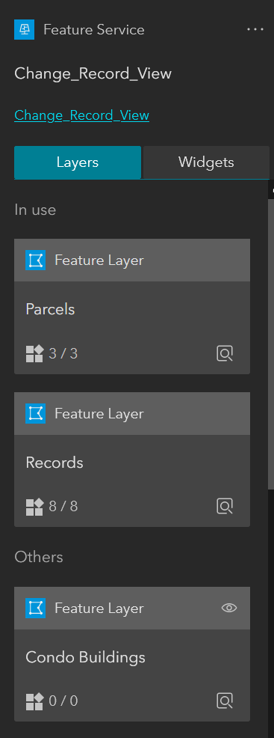The height and width of the screenshot is (738, 274).
Task: Toggle the Condo Buildings eye visibility icon
Action: point(229,608)
